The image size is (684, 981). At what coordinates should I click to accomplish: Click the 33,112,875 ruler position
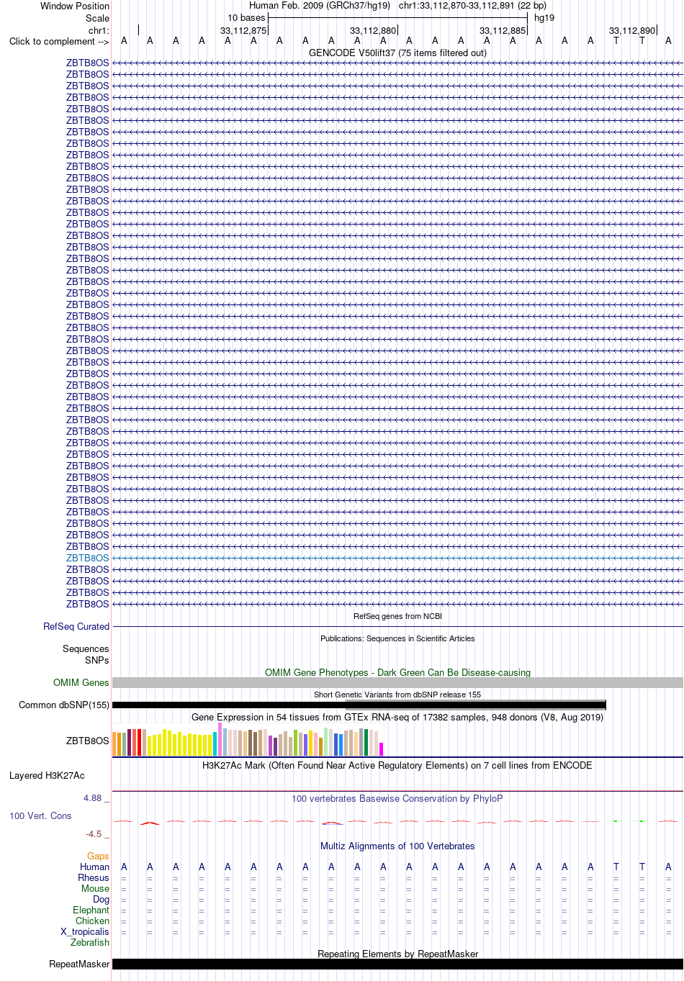point(243,30)
